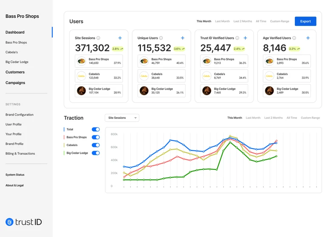Click Bass Pro Shops logo in Age Verified card
The image size is (333, 237).
pos(269,61)
